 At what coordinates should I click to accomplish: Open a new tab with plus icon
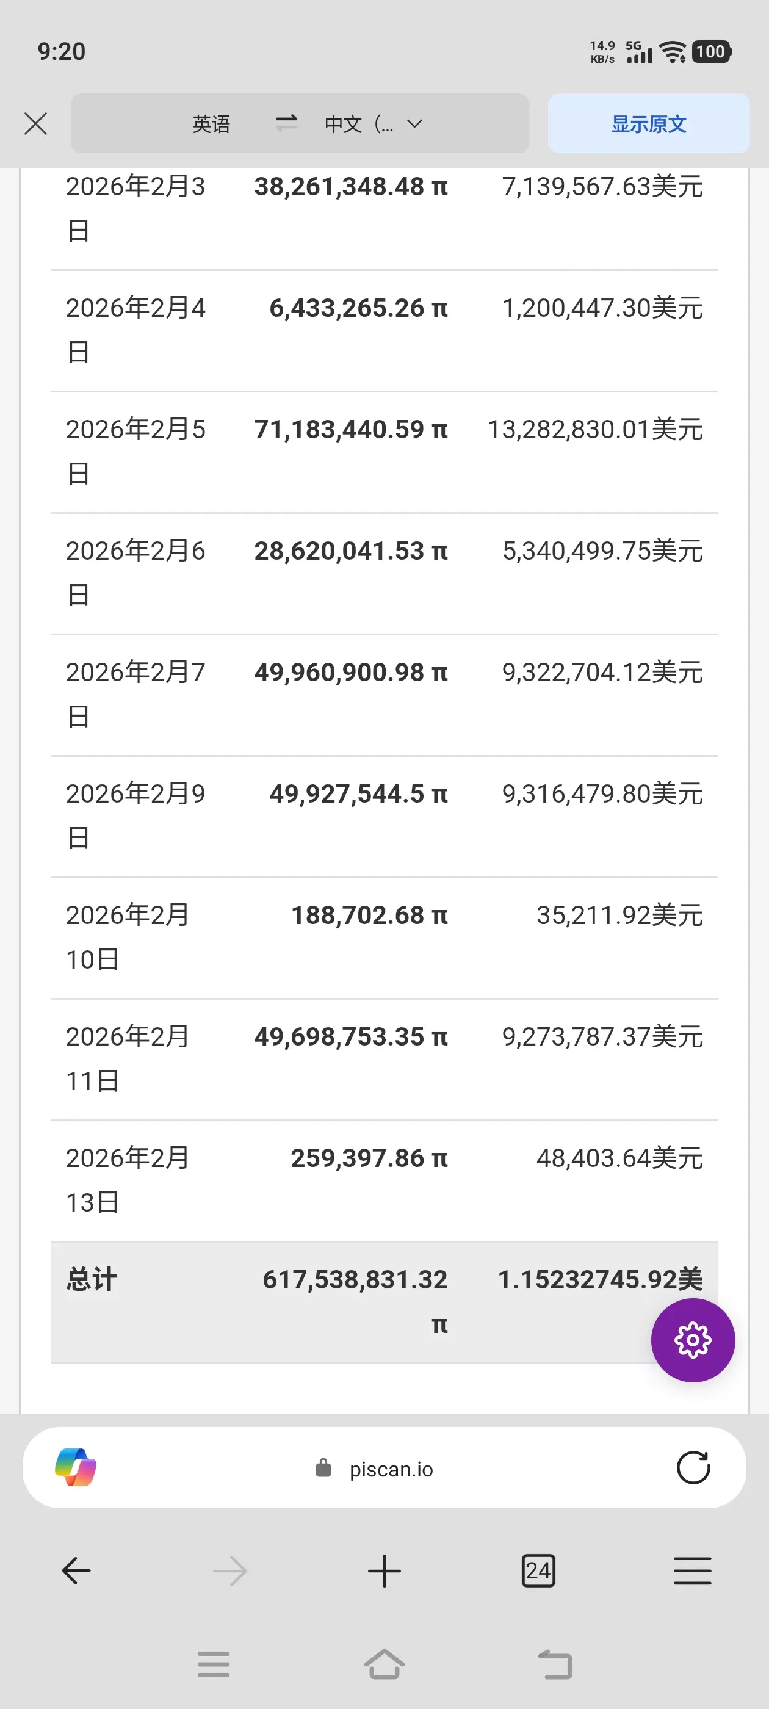tap(384, 1571)
